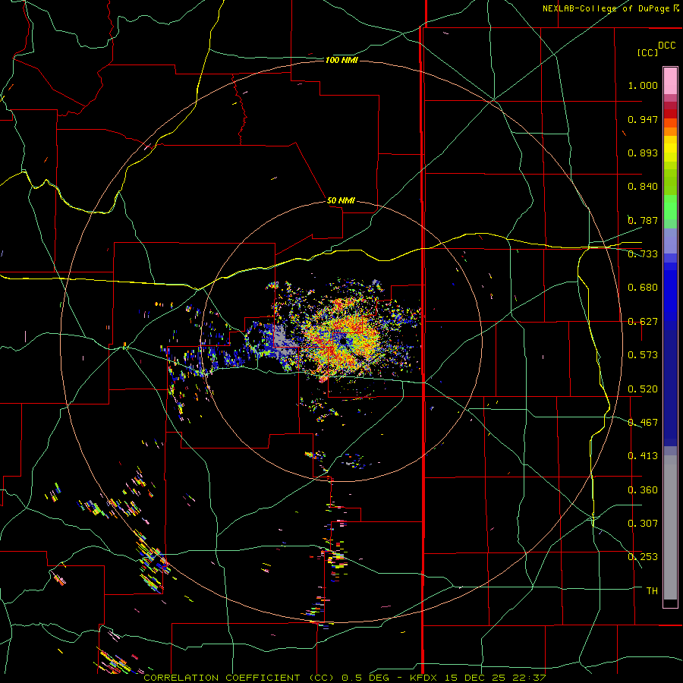The width and height of the screenshot is (683, 683).
Task: Click the gray lower segment of the color bar
Action: click(x=670, y=527)
